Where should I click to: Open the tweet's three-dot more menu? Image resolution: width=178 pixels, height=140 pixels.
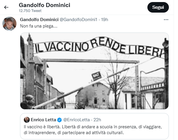[166, 20]
